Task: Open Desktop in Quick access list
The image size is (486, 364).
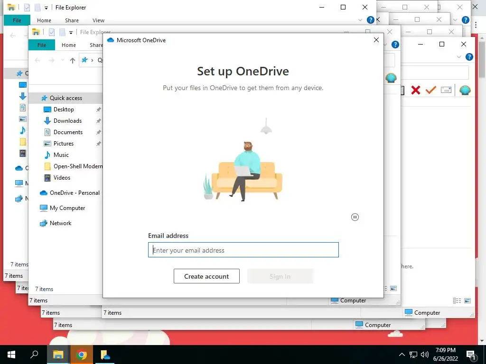Action: tap(64, 109)
